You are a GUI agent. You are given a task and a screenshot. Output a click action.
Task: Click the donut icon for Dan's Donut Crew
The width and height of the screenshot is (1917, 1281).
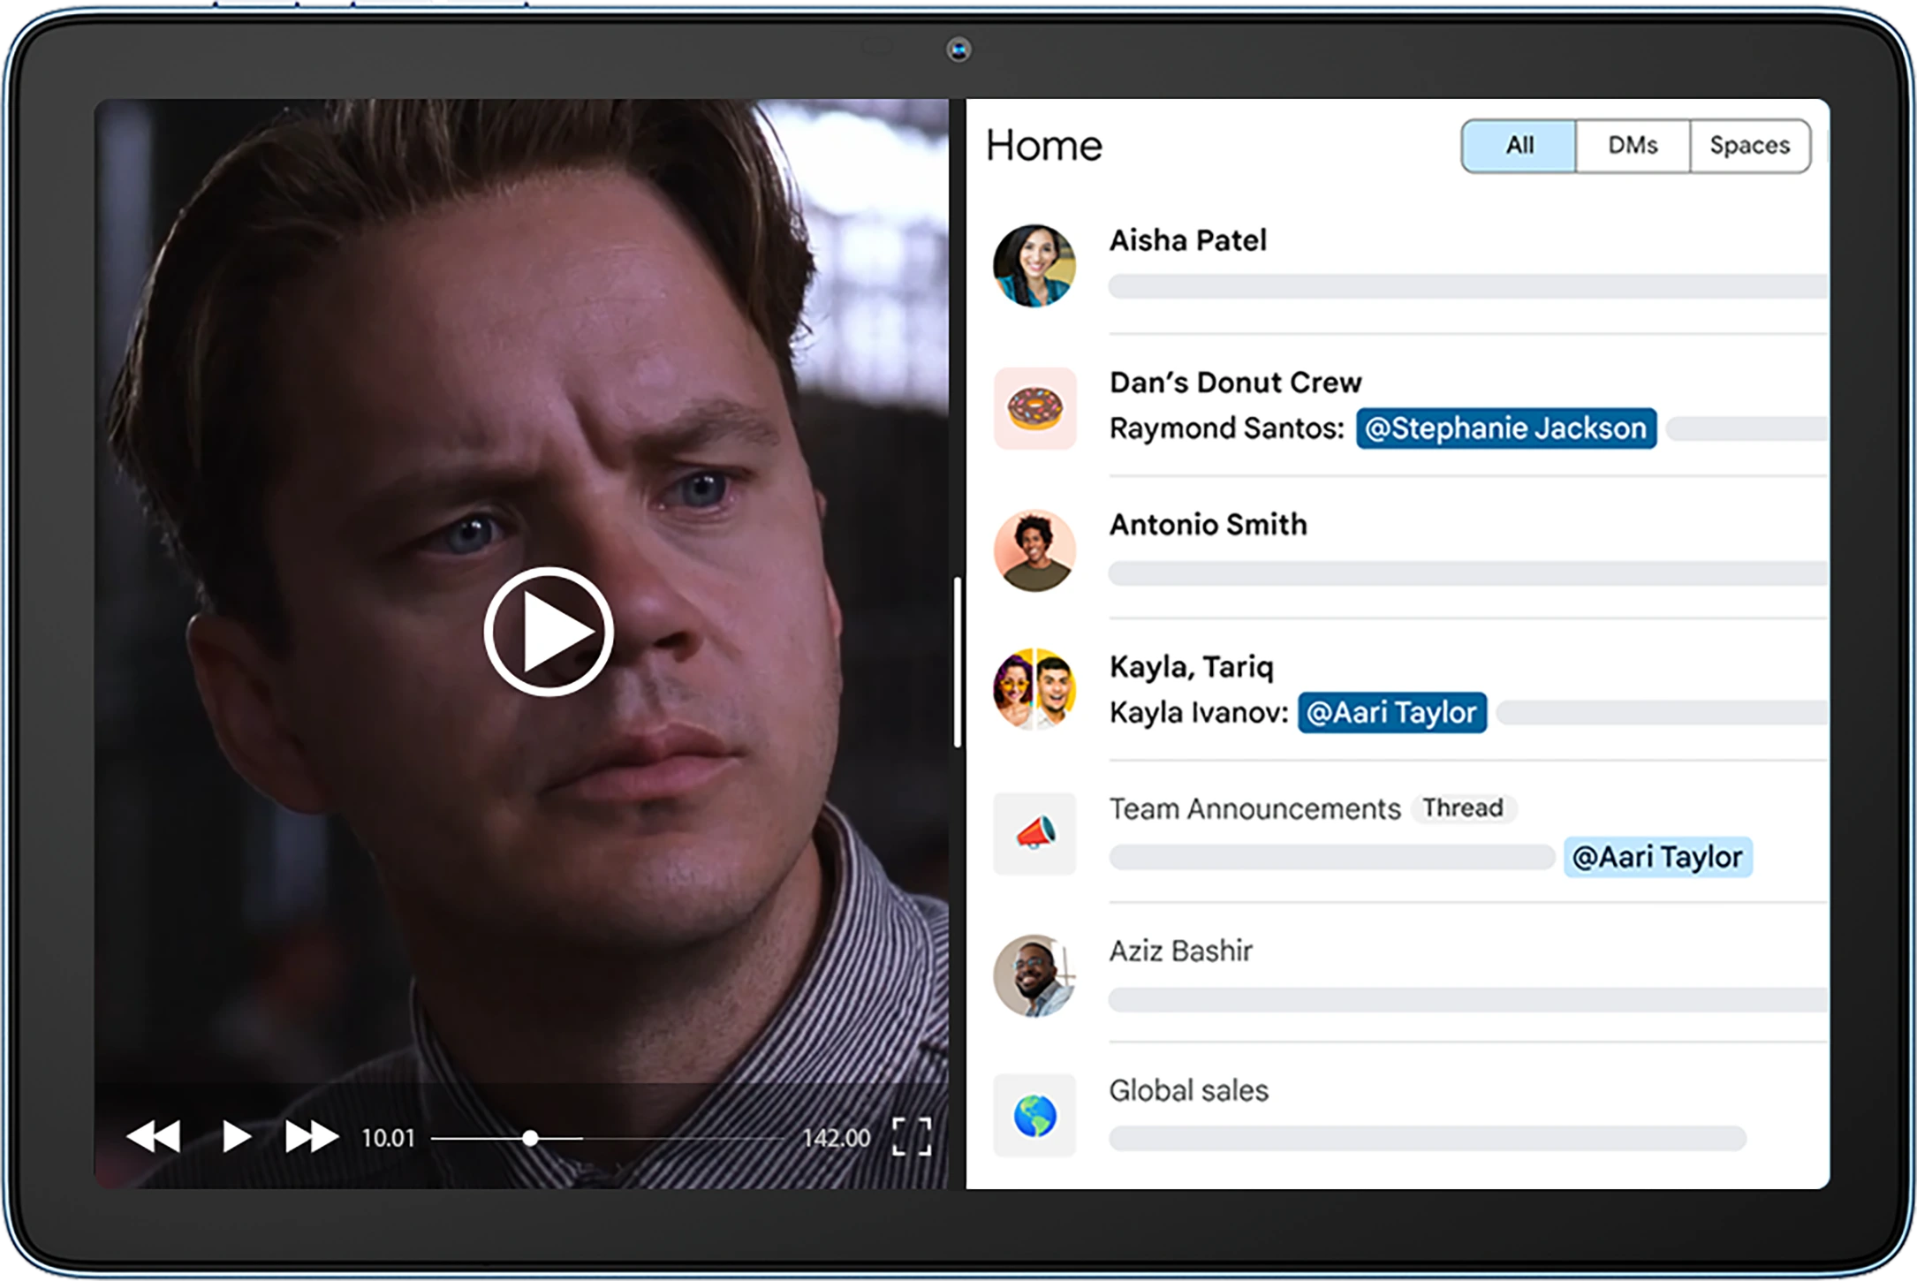[1034, 408]
